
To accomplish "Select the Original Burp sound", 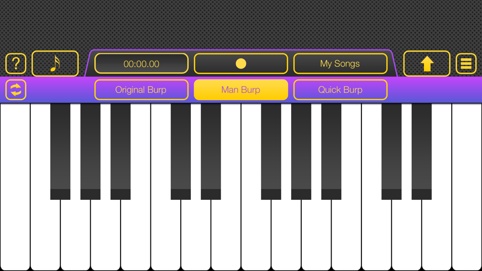I will click(141, 90).
